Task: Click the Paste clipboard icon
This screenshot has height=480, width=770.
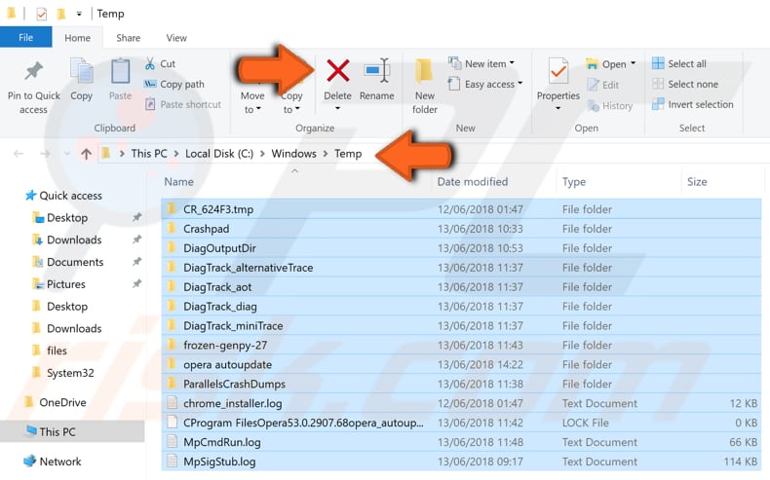Action: [120, 72]
